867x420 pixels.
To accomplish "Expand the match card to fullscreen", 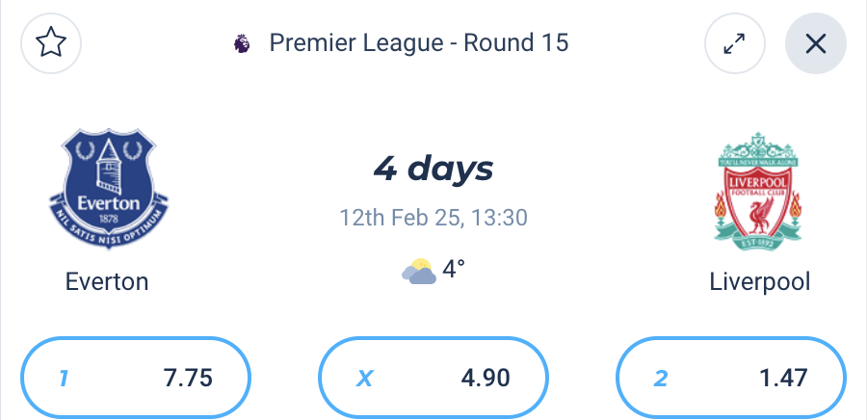I will [735, 43].
